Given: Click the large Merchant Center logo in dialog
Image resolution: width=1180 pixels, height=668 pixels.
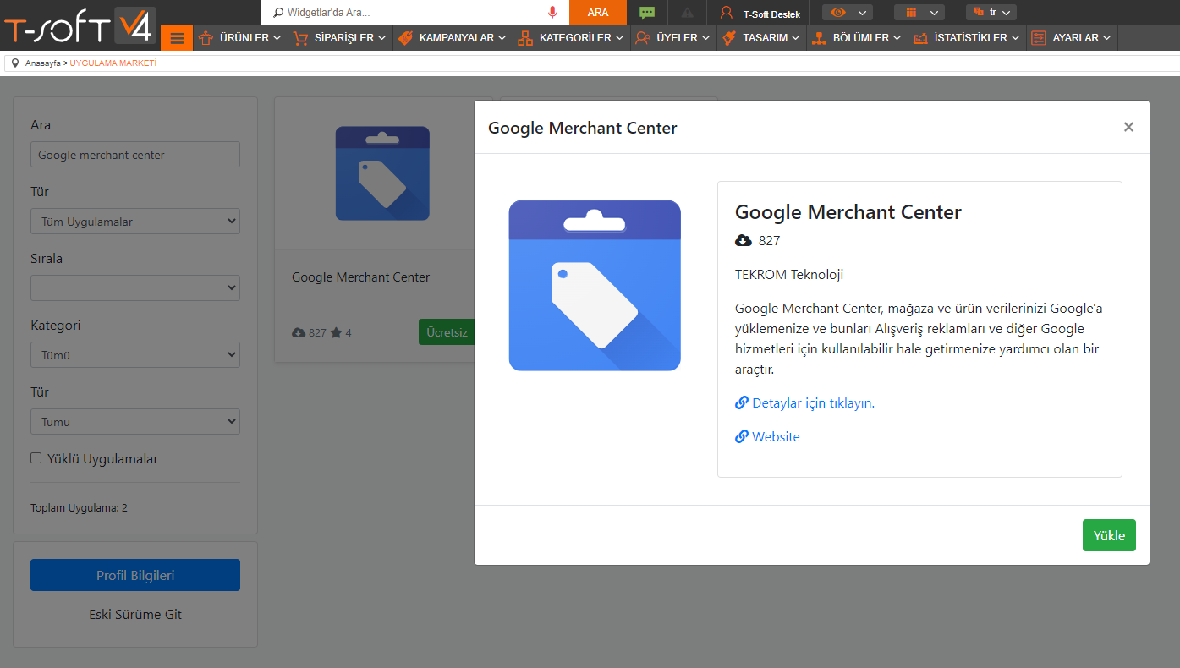Looking at the screenshot, I should coord(595,285).
